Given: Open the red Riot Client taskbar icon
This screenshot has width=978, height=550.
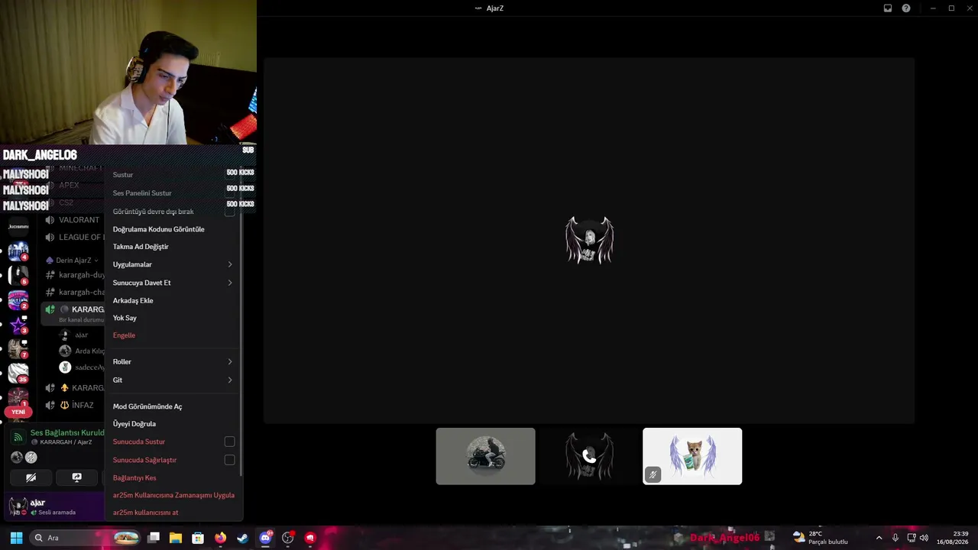Looking at the screenshot, I should 310,538.
